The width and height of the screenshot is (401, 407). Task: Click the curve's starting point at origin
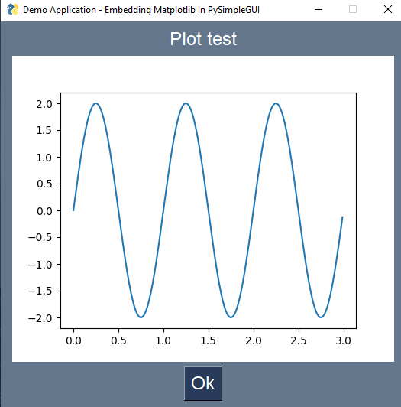pos(73,210)
